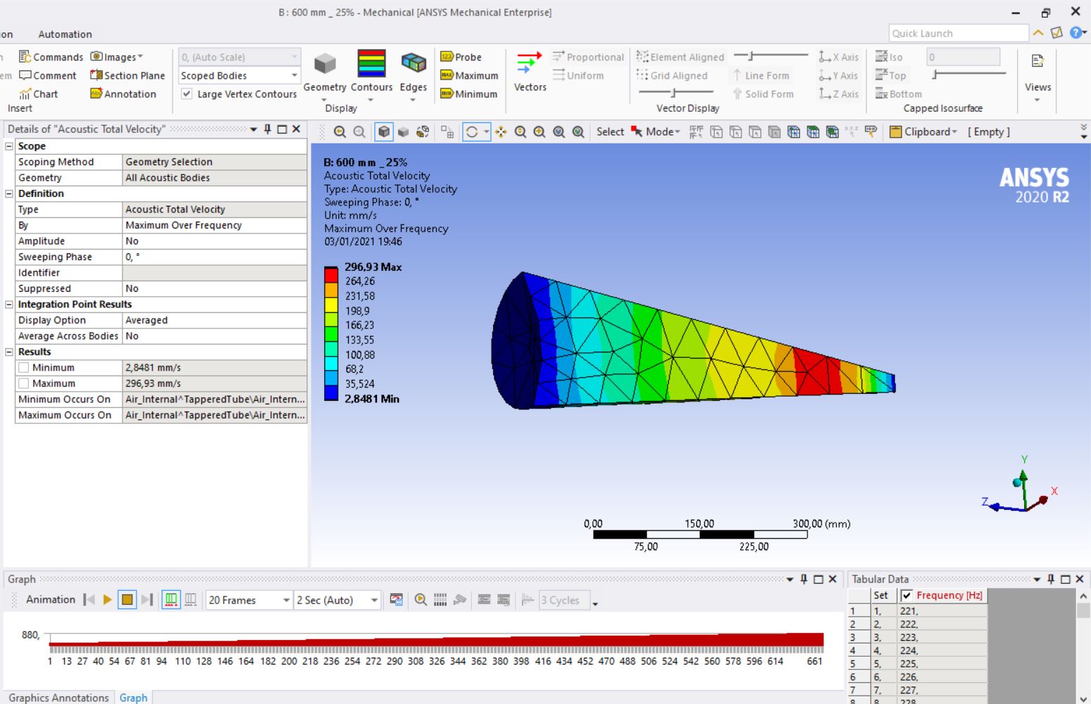
Task: Insert a Comment
Action: [x=47, y=75]
